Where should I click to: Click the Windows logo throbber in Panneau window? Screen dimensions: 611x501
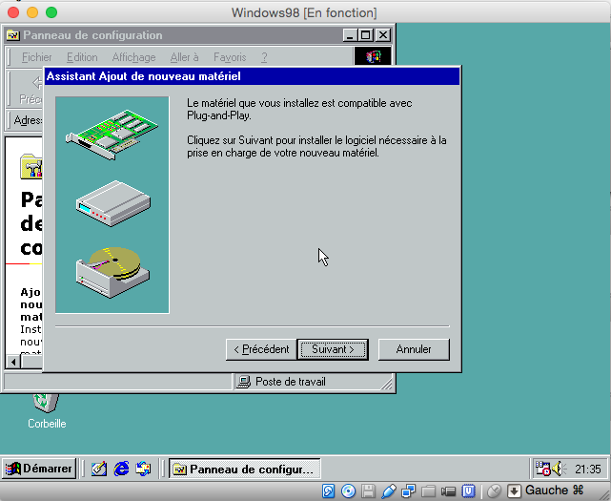(373, 57)
